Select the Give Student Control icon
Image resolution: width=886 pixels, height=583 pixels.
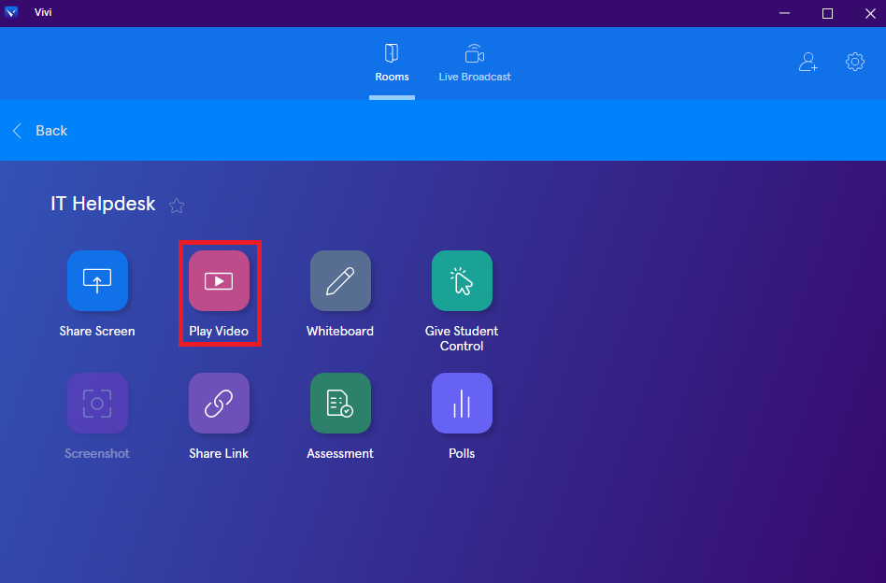pyautogui.click(x=462, y=280)
